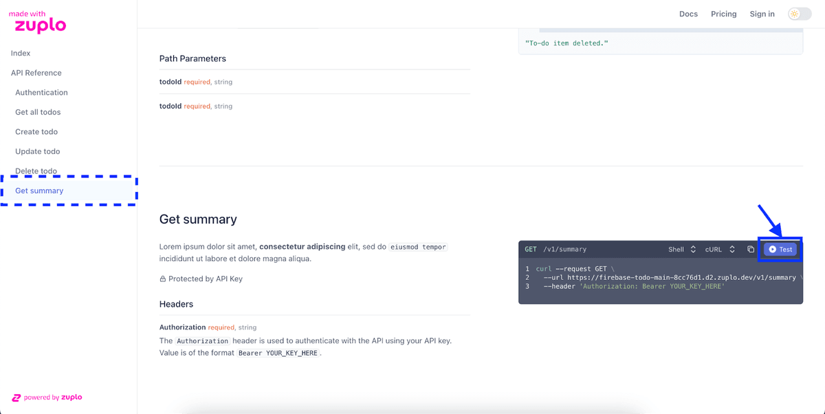The image size is (825, 414).
Task: Click the lock icon next to Protected by API Key
Action: [162, 279]
